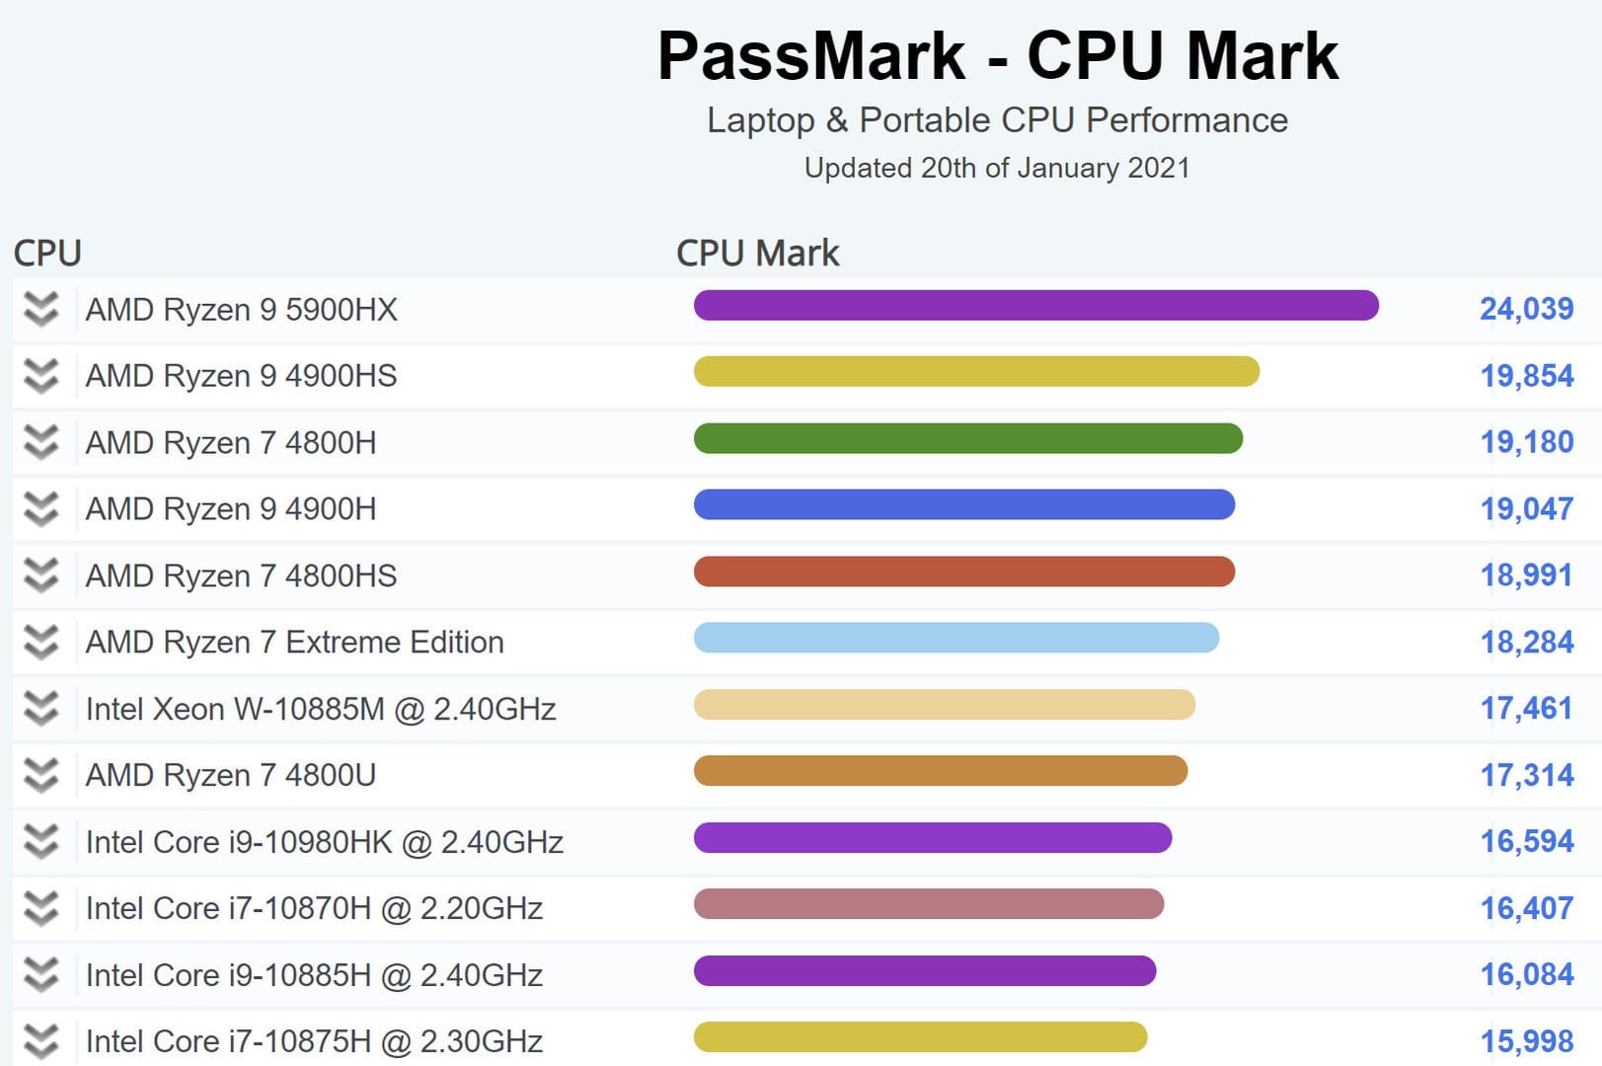This screenshot has height=1066, width=1602.
Task: Click the green bar for Ryzen 7 4800H
Action: click(x=968, y=438)
